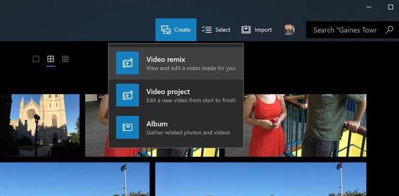Open the cathedral building photo
Image resolution: width=399 pixels, height=196 pixels.
point(40,125)
